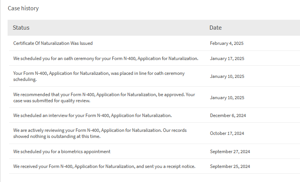This screenshot has width=300, height=182.
Task: Click the September 27, 2024 date
Action: point(230,151)
